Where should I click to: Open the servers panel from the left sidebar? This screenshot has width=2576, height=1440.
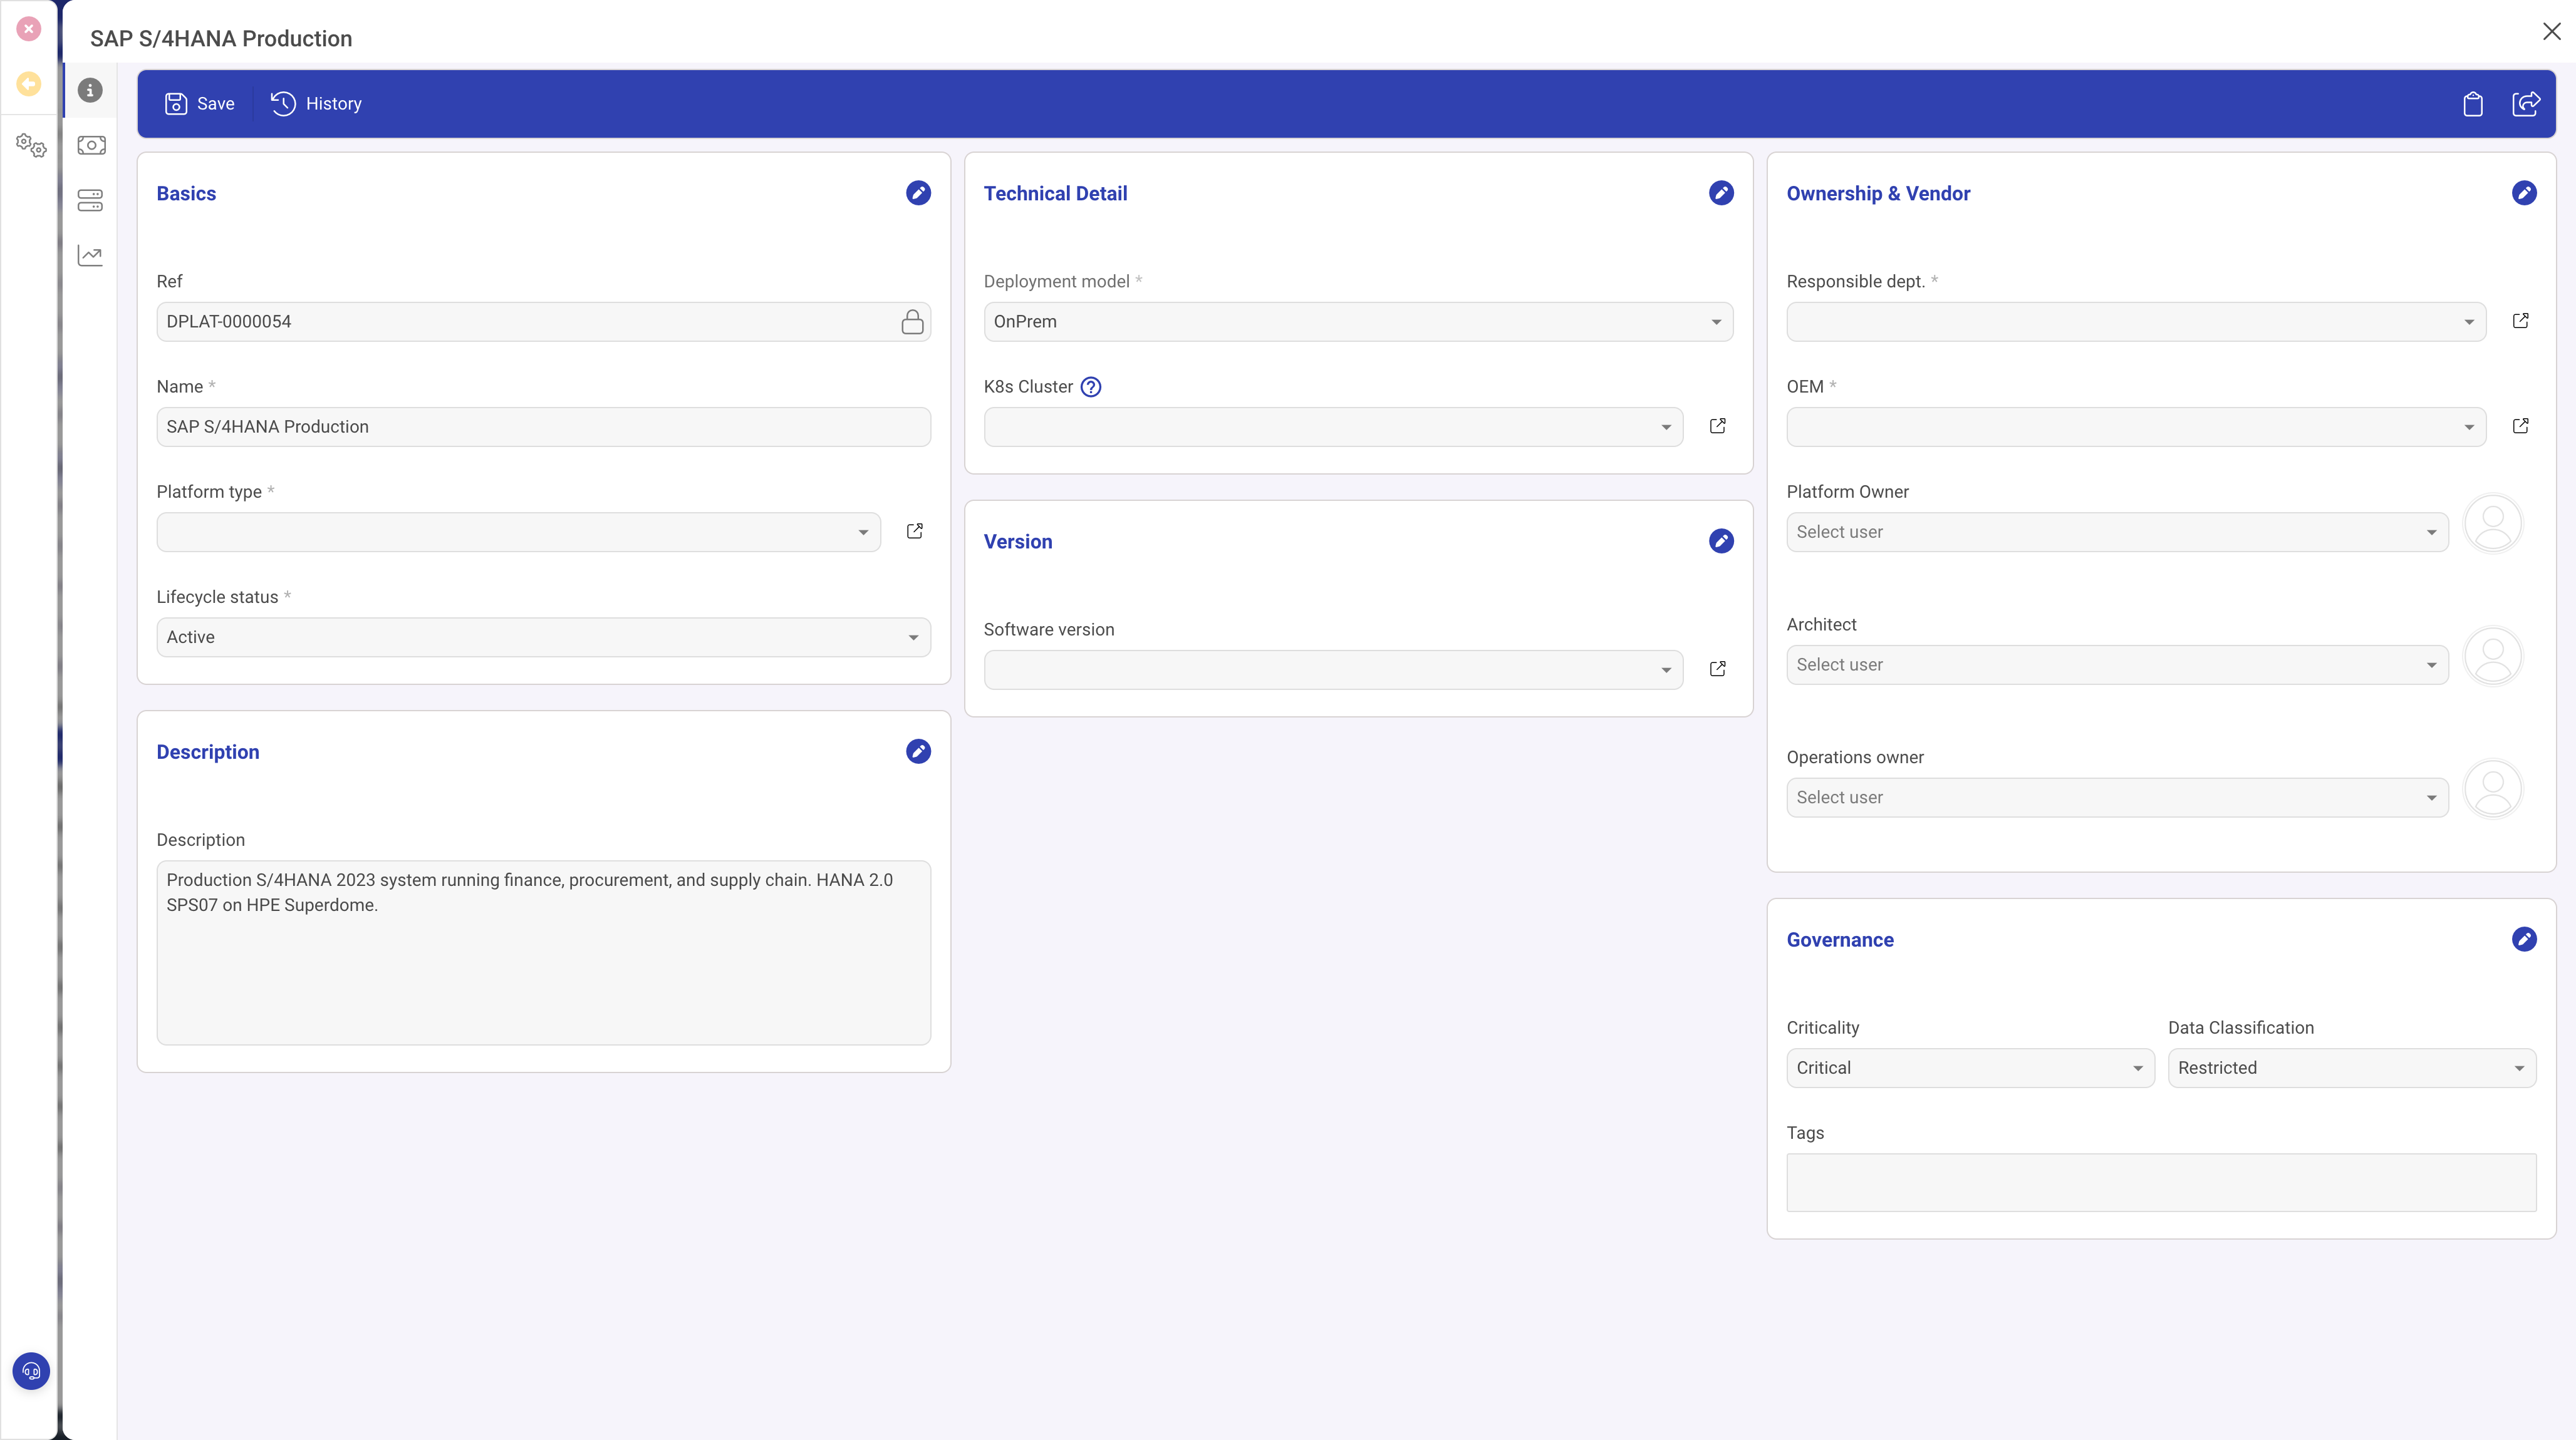tap(91, 201)
